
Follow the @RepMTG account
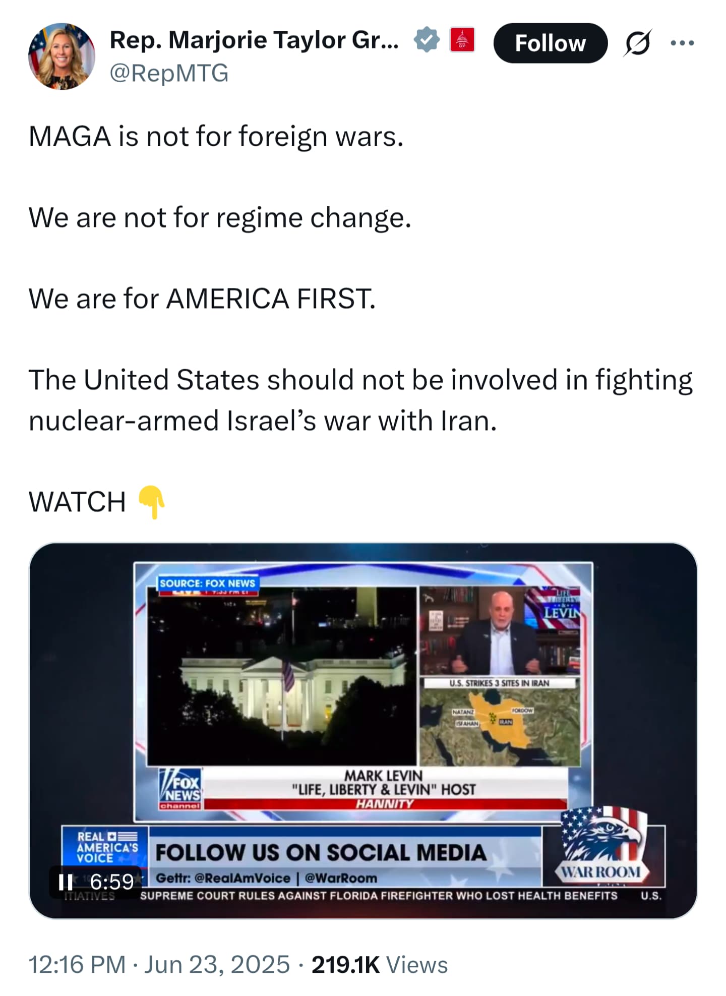(x=550, y=43)
